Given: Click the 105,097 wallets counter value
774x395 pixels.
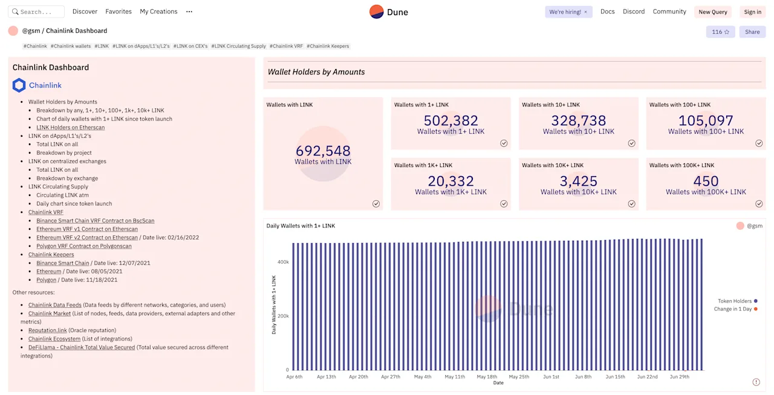Looking at the screenshot, I should coord(706,120).
